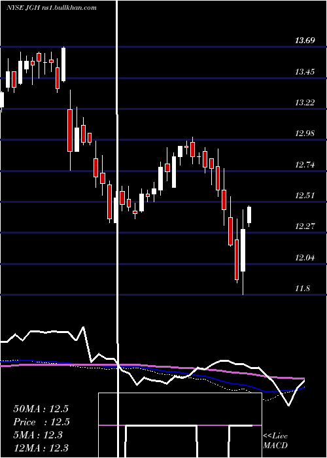327x458 pixels.
Task: Click the 50MA : 12.5 readout
Action: 41,409
